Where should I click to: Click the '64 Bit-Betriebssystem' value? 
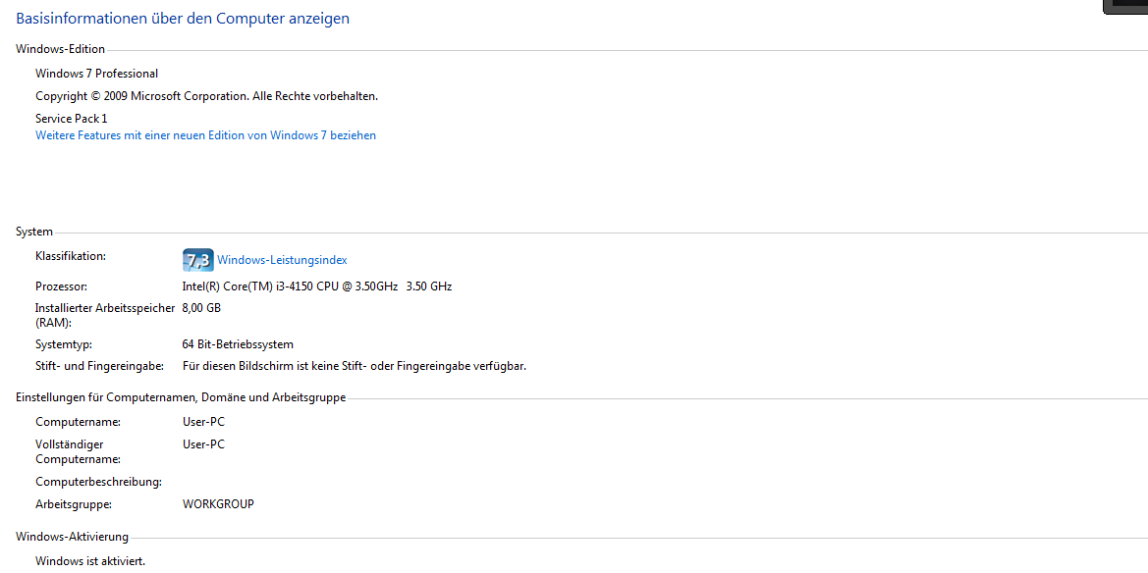(238, 344)
